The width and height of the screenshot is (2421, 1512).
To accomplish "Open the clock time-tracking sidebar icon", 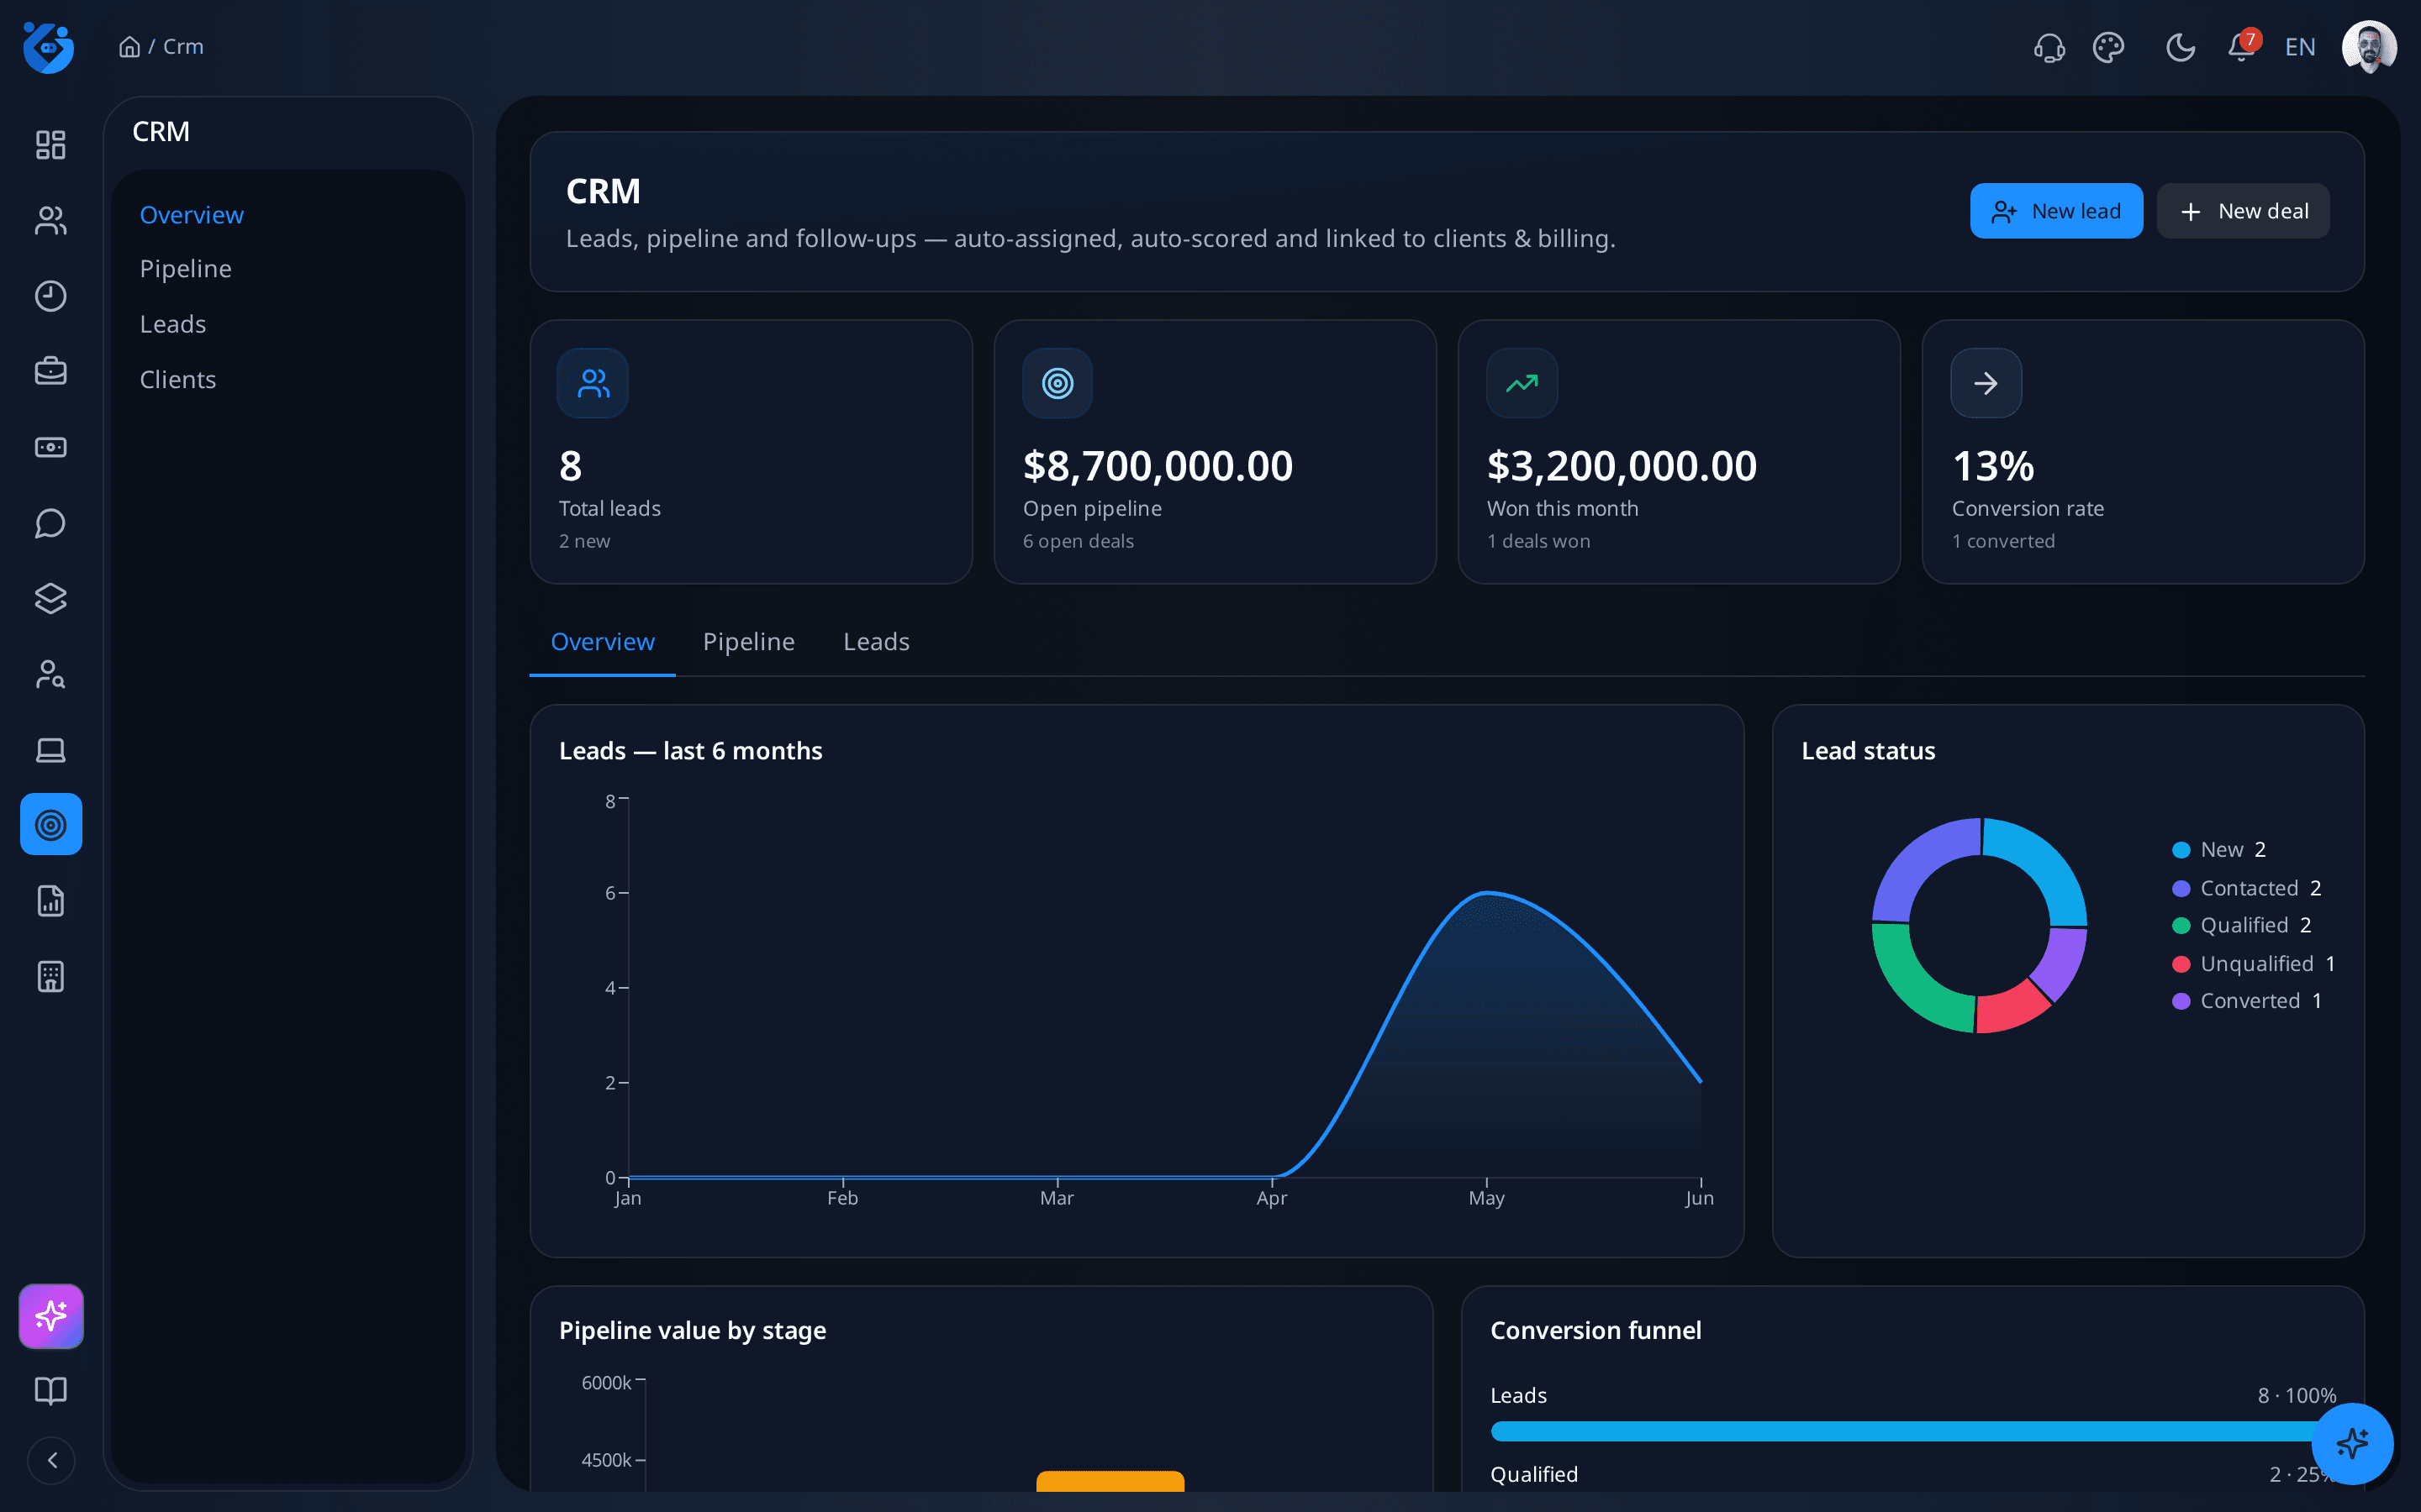I will coord(50,296).
